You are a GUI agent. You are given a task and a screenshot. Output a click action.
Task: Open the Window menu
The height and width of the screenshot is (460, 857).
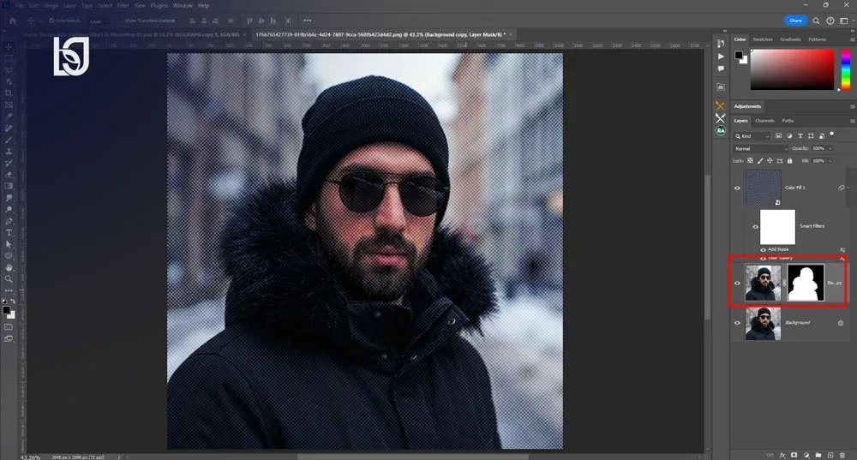183,5
